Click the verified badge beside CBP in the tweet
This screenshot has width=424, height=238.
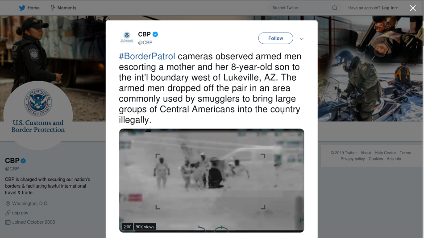(155, 34)
